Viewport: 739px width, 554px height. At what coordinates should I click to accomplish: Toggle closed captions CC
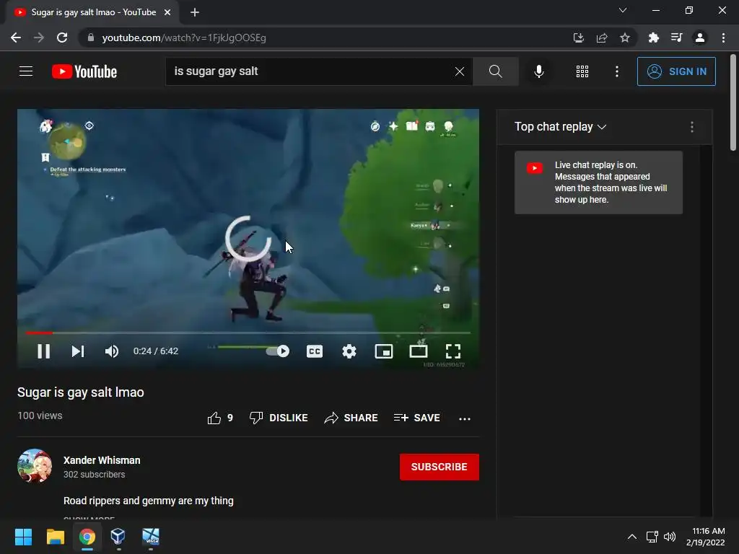(x=315, y=351)
